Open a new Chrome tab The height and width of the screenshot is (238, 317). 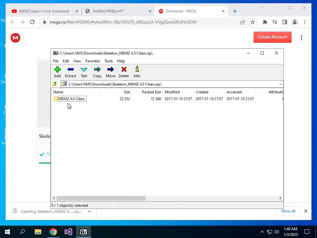click(235, 11)
